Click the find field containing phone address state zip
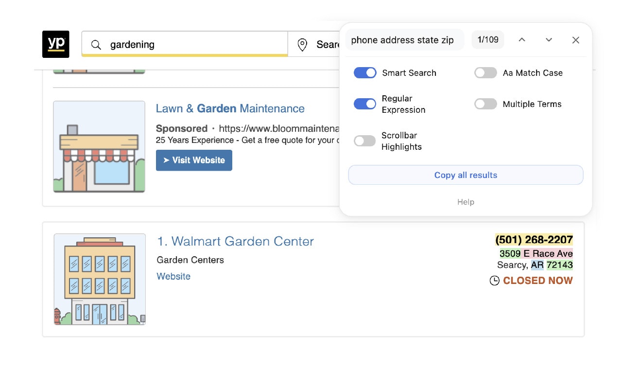This screenshot has width=622, height=389. point(405,40)
